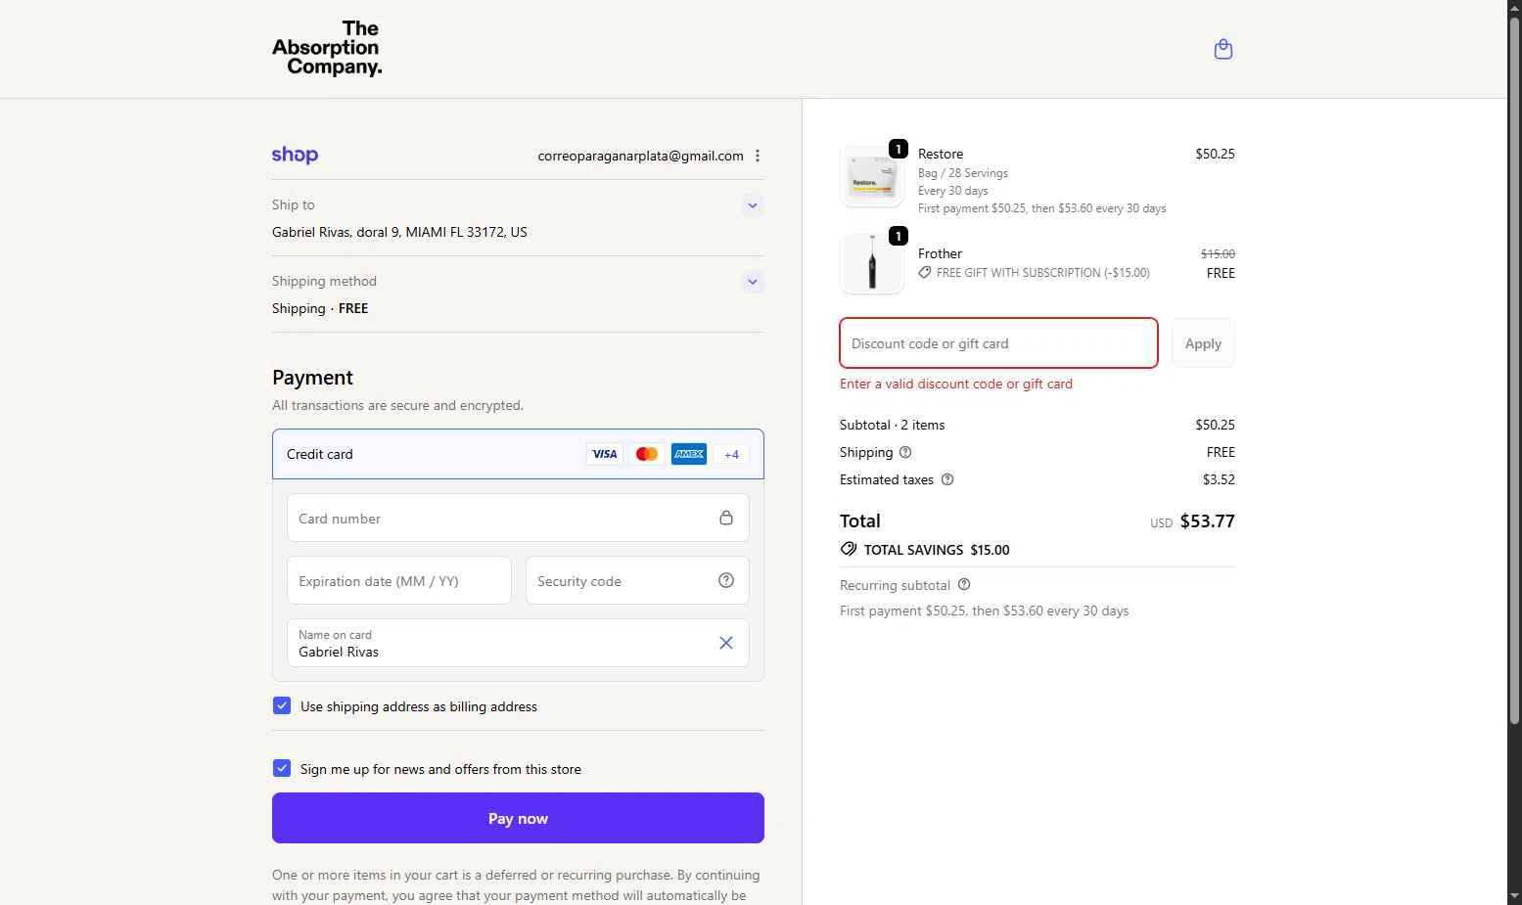Click the discount tag icon beside FREE GIFT
The image size is (1522, 905).
925,273
